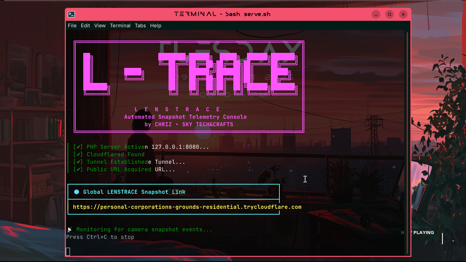Click the trycloudflare.com snapshot URL
This screenshot has height=262, width=466.
point(187,207)
